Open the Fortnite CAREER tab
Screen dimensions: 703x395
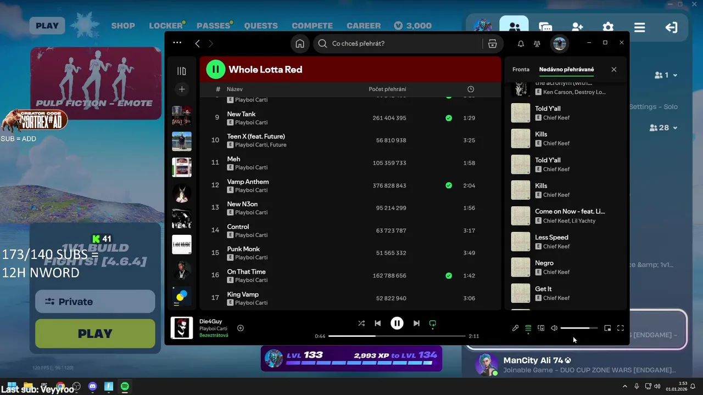pos(364,26)
